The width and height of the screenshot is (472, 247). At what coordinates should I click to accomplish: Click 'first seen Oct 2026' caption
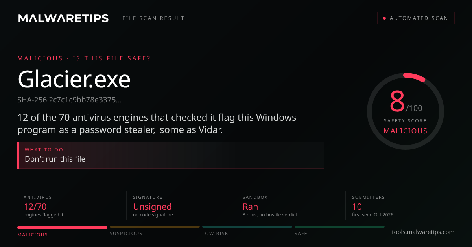pos(372,215)
